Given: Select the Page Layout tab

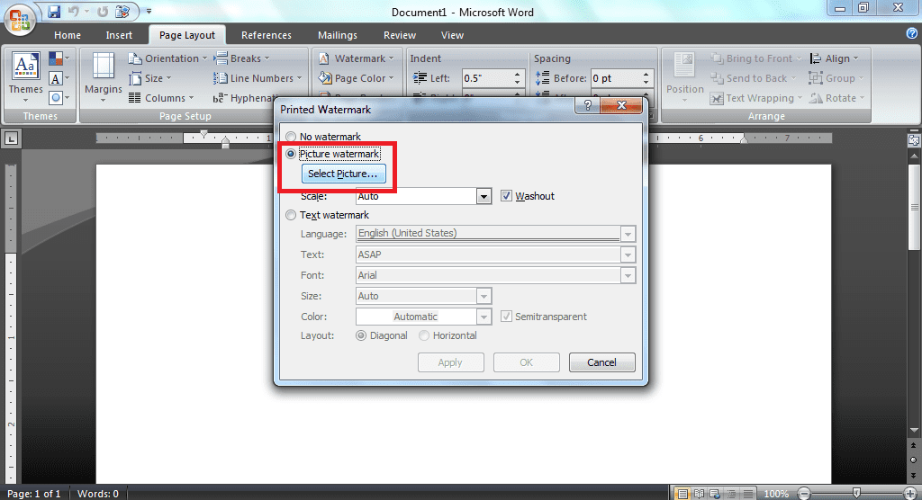Looking at the screenshot, I should [187, 35].
